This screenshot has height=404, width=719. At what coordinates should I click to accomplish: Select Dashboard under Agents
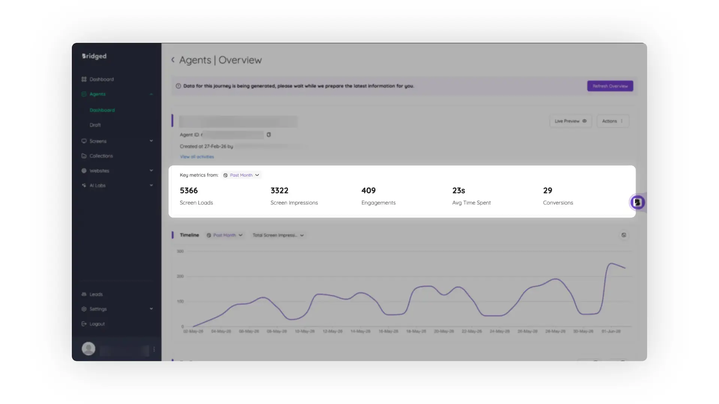click(x=102, y=110)
